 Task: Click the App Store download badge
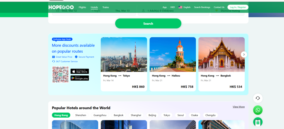[x=80, y=71]
